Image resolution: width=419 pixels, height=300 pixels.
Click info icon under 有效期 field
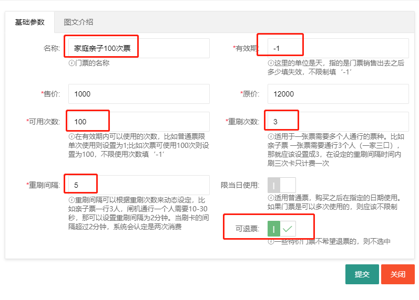(271, 63)
